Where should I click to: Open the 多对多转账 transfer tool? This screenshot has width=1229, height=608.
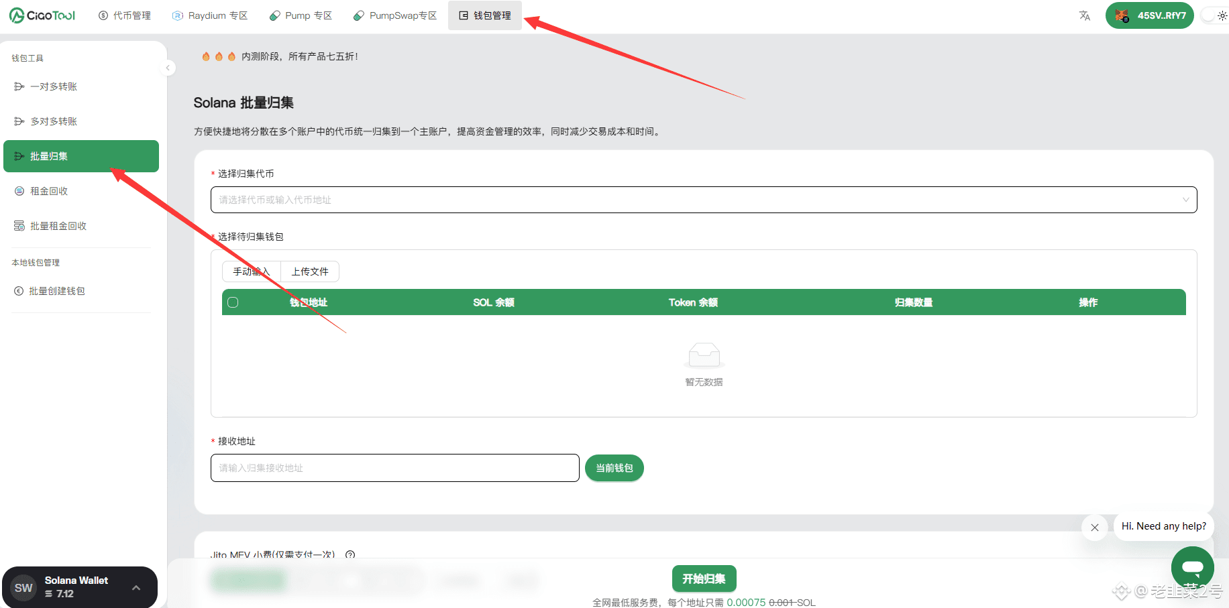tap(54, 121)
